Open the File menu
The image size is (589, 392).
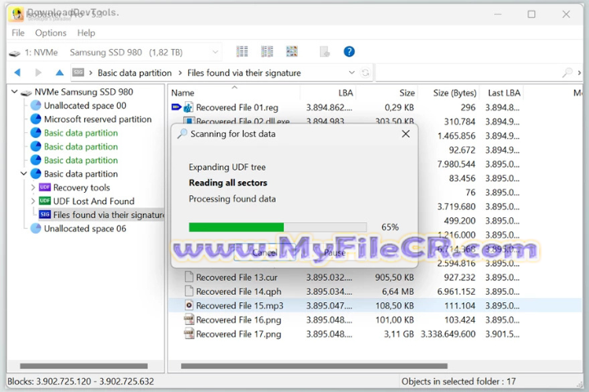point(18,33)
